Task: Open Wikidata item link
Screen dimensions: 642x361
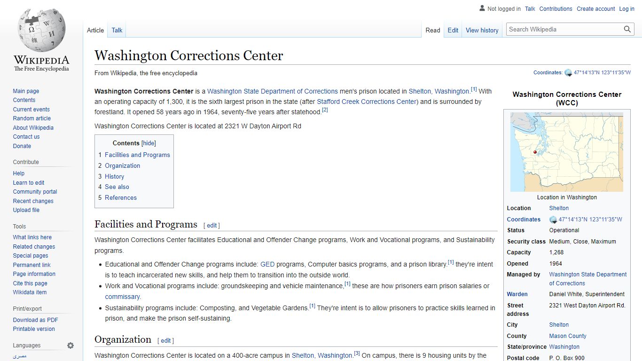Action: point(30,292)
